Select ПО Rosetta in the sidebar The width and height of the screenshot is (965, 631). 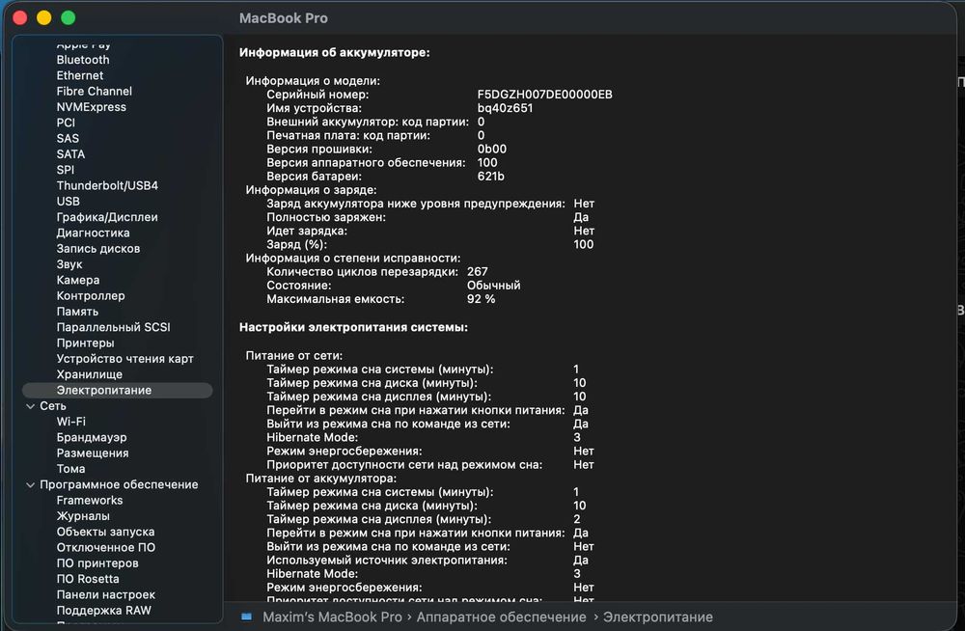(x=88, y=579)
